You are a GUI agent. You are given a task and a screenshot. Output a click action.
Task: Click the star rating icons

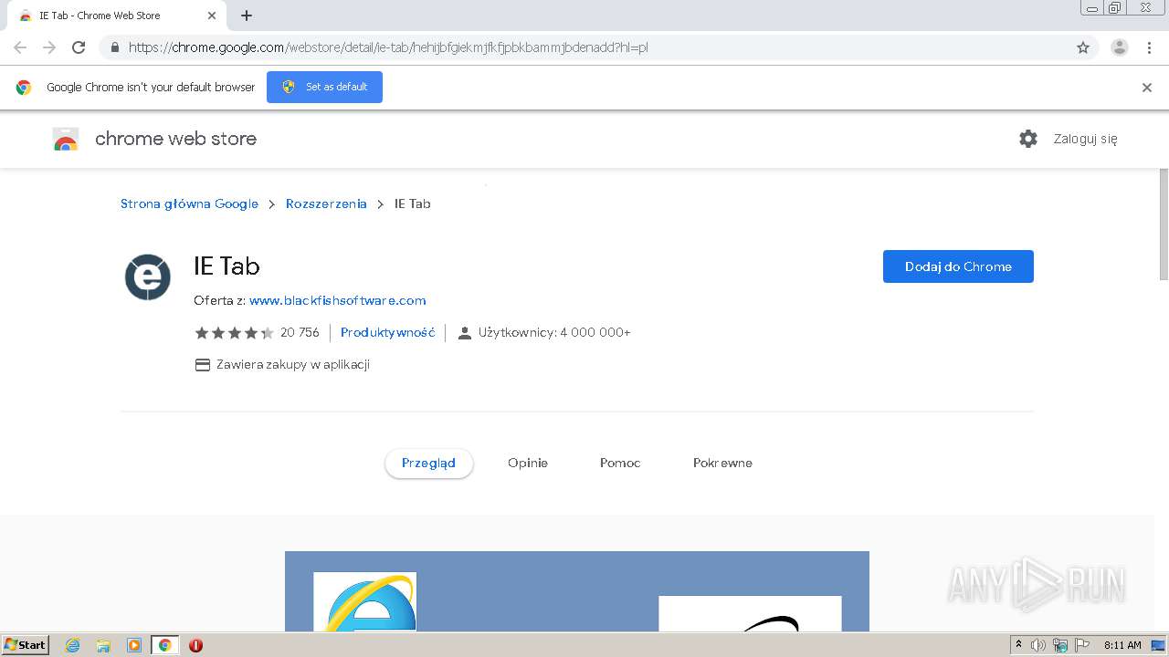pyautogui.click(x=234, y=333)
